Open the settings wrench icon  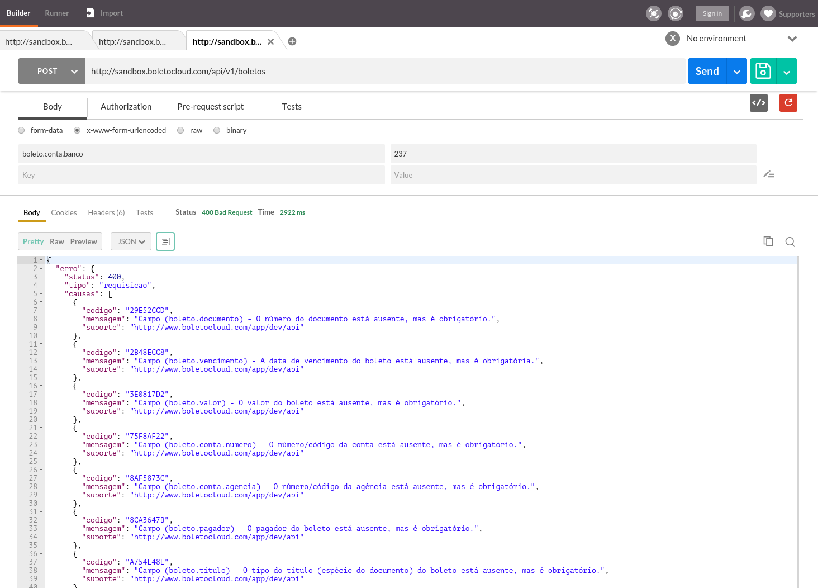tap(746, 13)
